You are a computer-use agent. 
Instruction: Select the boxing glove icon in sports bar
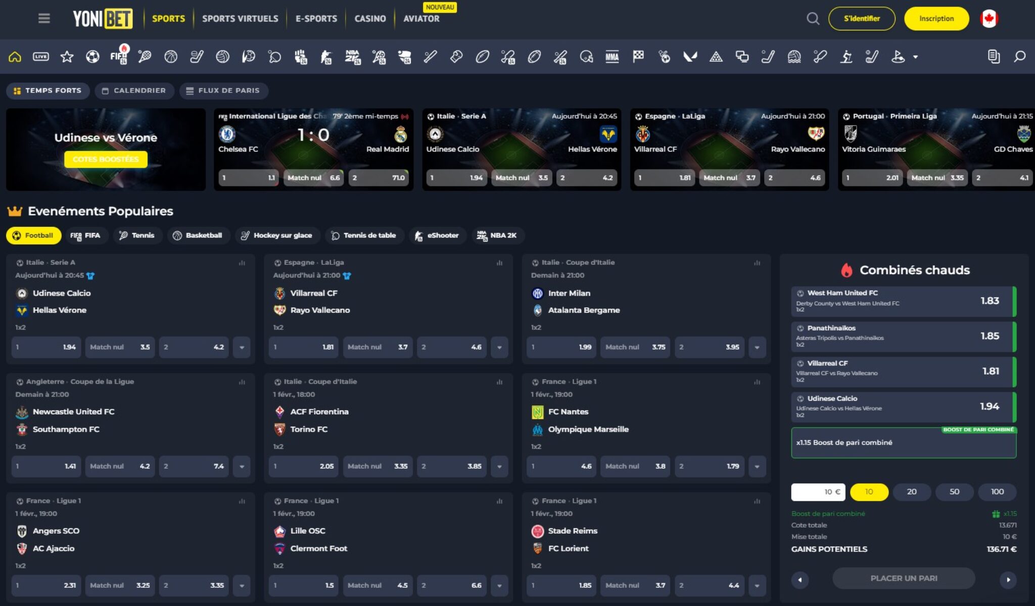456,57
